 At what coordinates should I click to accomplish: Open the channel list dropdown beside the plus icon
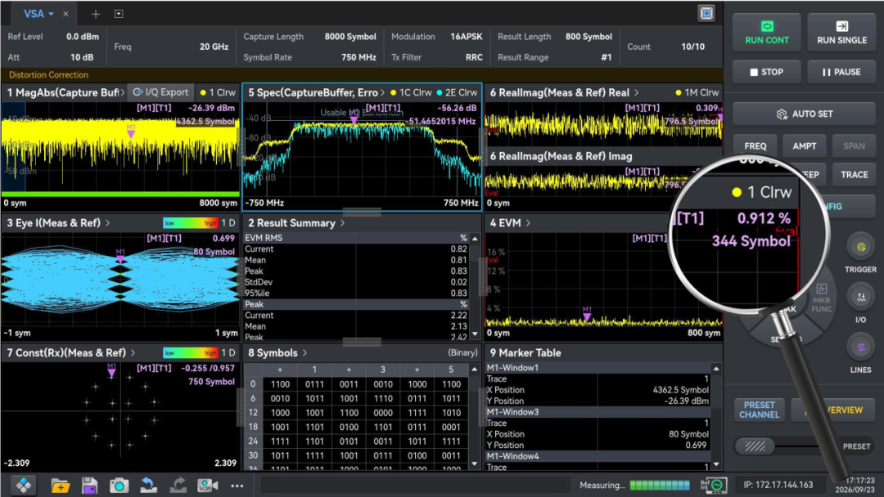click(119, 14)
